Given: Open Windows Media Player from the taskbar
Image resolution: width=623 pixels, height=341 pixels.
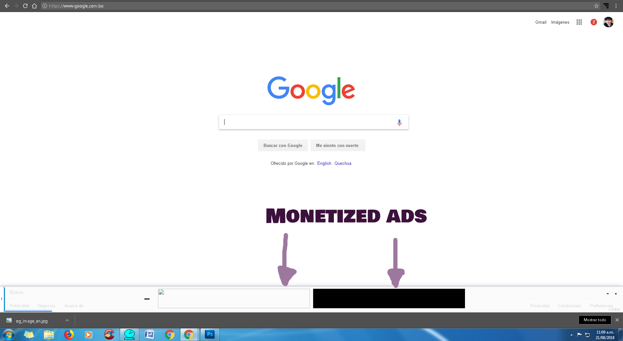Looking at the screenshot, I should [89, 335].
